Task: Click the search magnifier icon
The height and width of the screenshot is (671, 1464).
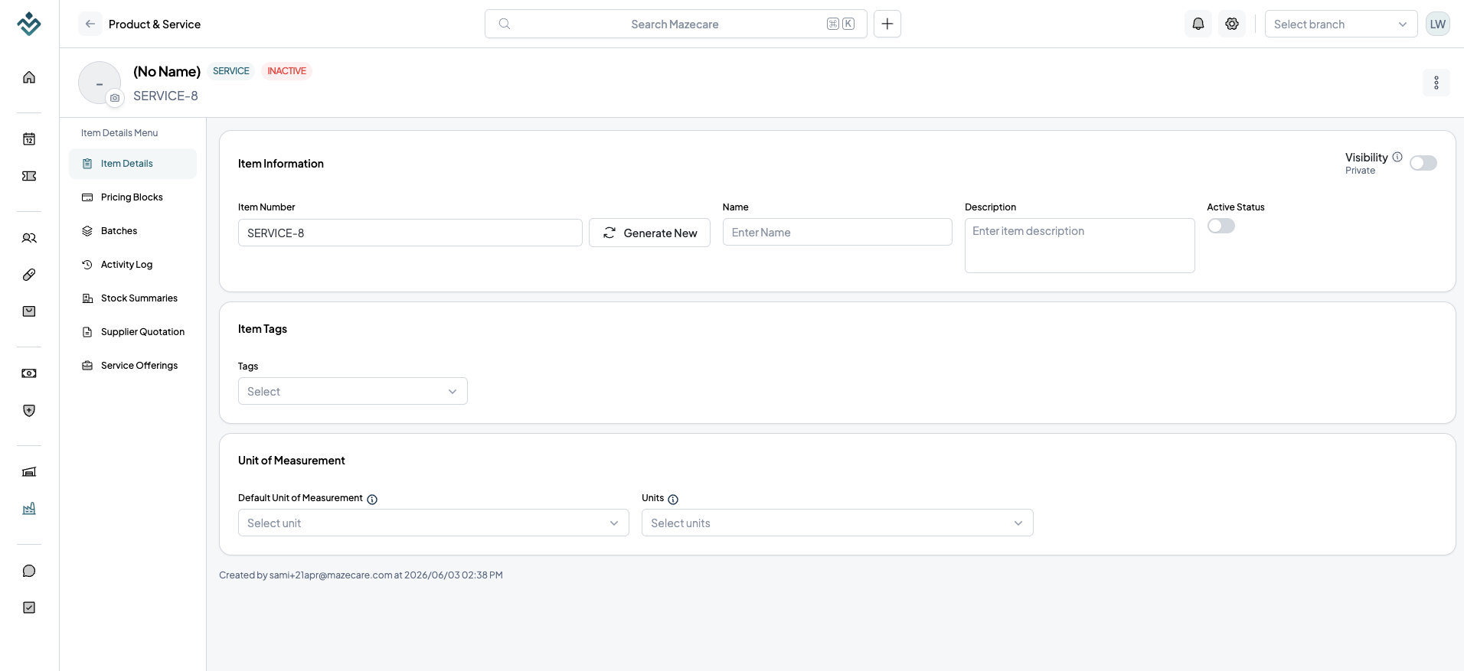Action: (505, 24)
